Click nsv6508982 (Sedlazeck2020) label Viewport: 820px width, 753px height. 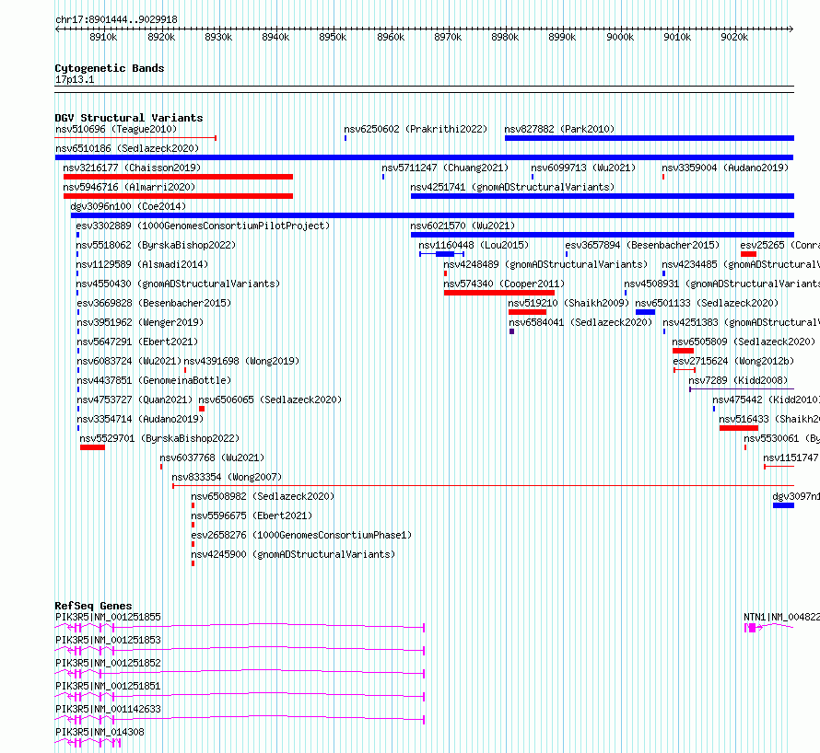point(263,496)
